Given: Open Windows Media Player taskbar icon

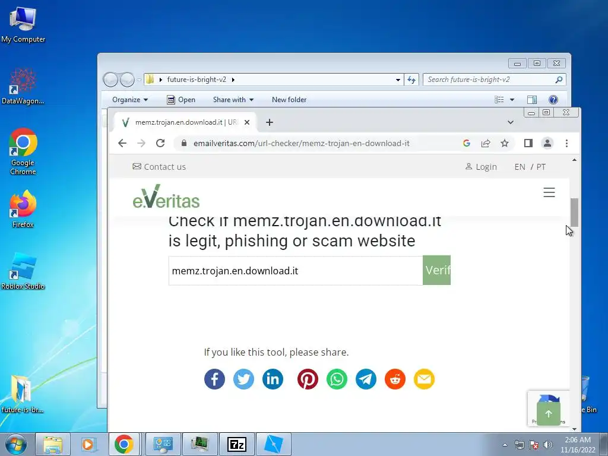Looking at the screenshot, I should 88,444.
